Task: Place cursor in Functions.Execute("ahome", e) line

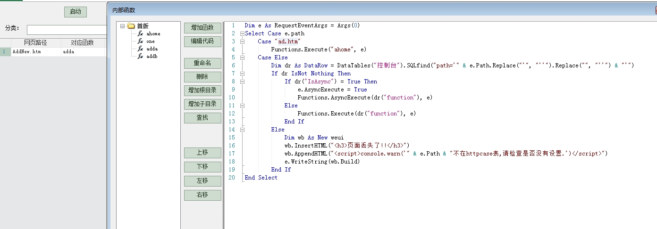Action: 319,49
